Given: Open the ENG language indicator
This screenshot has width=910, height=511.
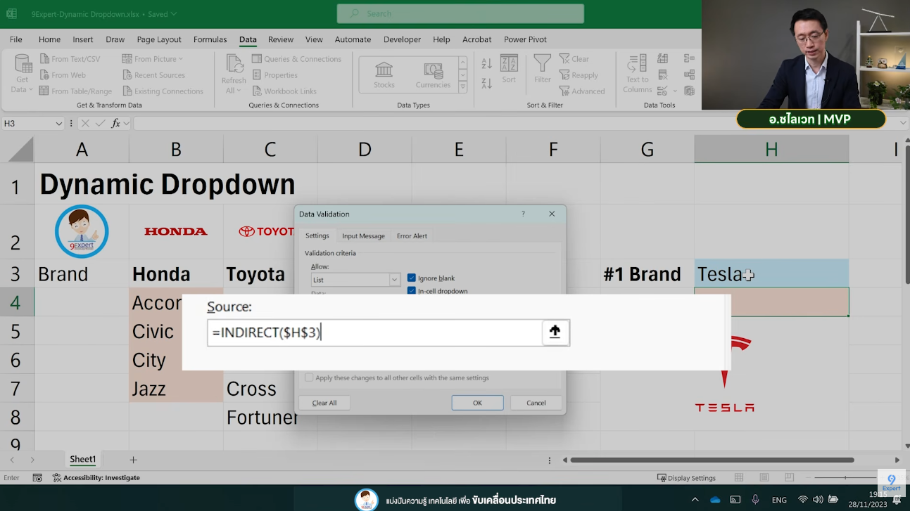Looking at the screenshot, I should [x=779, y=500].
